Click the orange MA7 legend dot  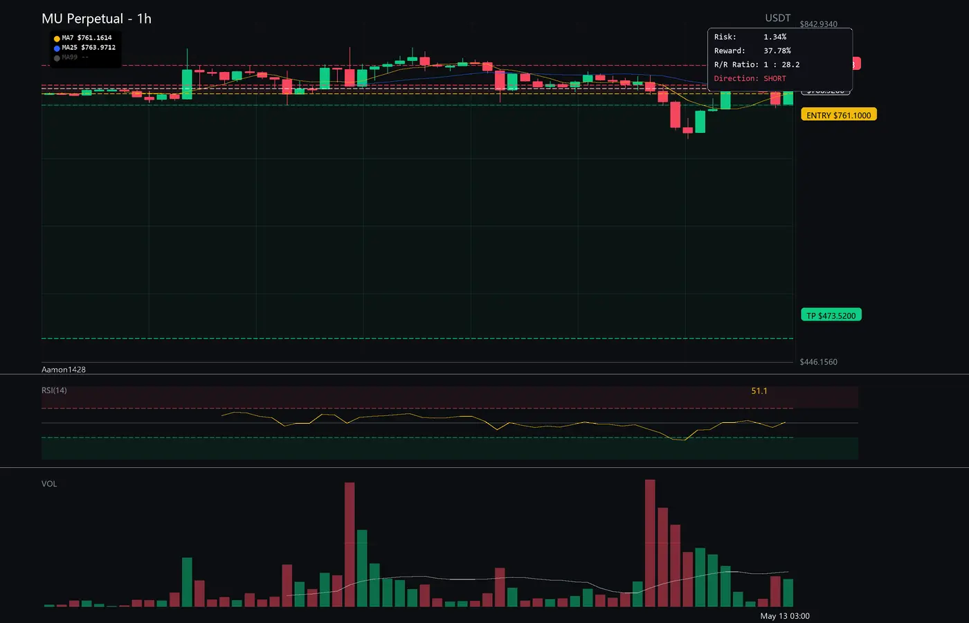click(x=57, y=39)
